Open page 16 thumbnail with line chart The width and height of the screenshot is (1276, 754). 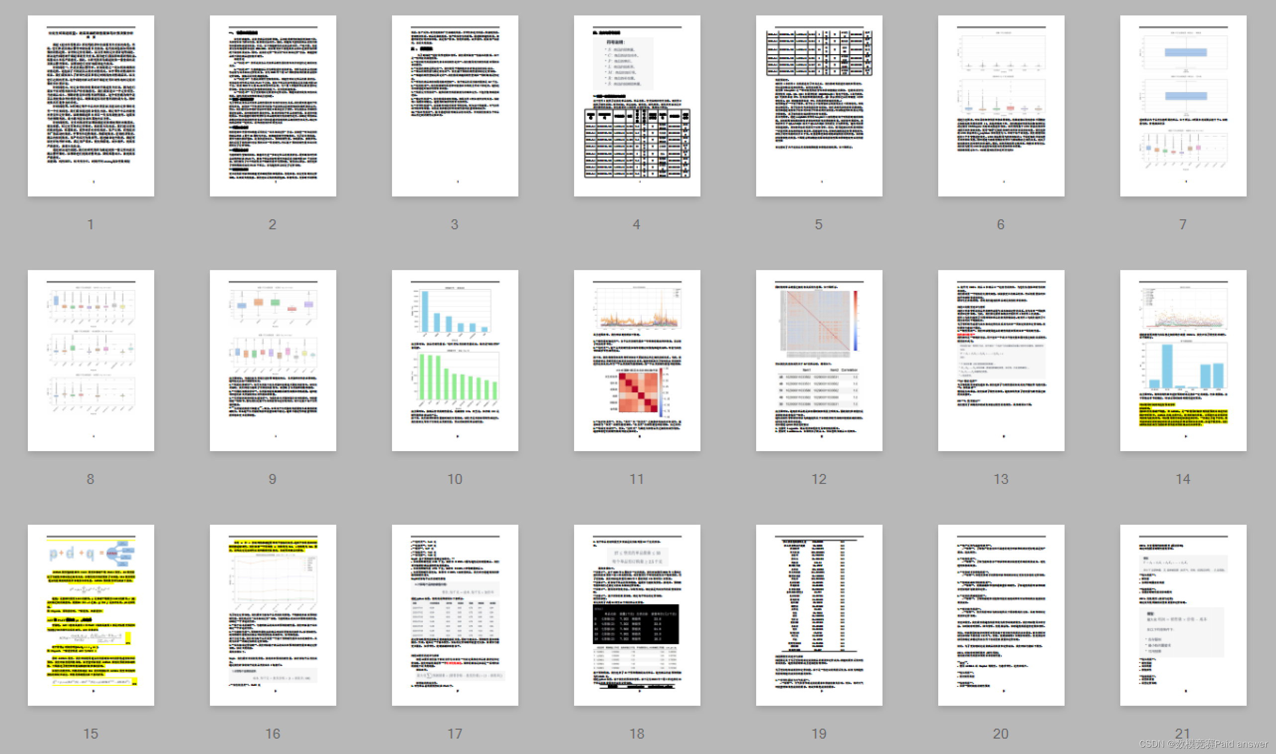click(273, 615)
